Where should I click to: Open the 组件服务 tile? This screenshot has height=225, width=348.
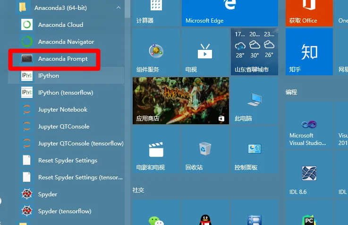(x=156, y=52)
